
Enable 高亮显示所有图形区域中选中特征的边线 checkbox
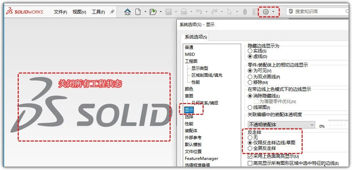coord(250,163)
